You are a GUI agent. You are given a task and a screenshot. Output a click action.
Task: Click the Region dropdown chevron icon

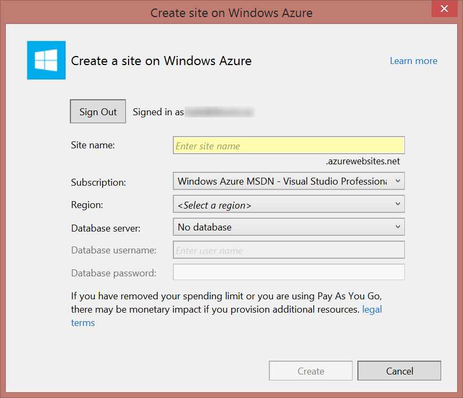coord(398,204)
